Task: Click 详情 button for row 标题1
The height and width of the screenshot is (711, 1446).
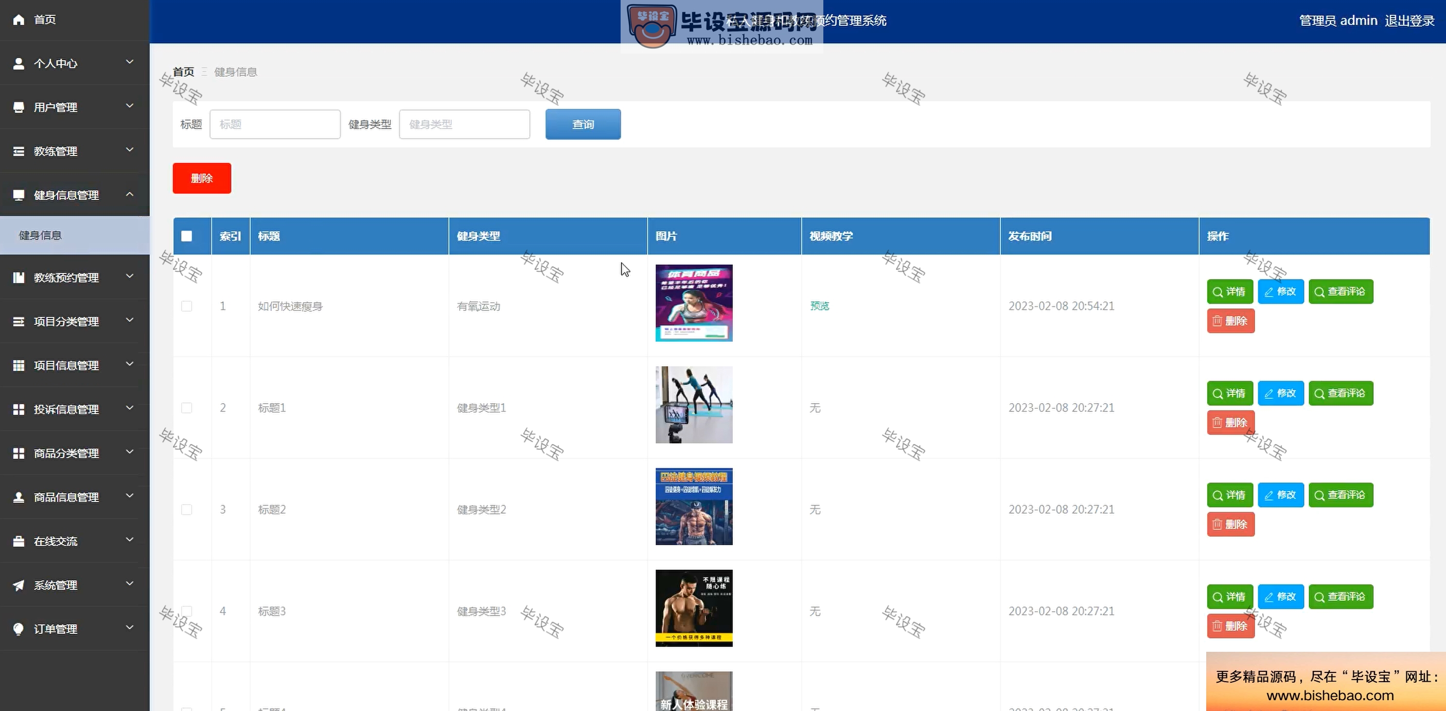Action: pyautogui.click(x=1229, y=393)
